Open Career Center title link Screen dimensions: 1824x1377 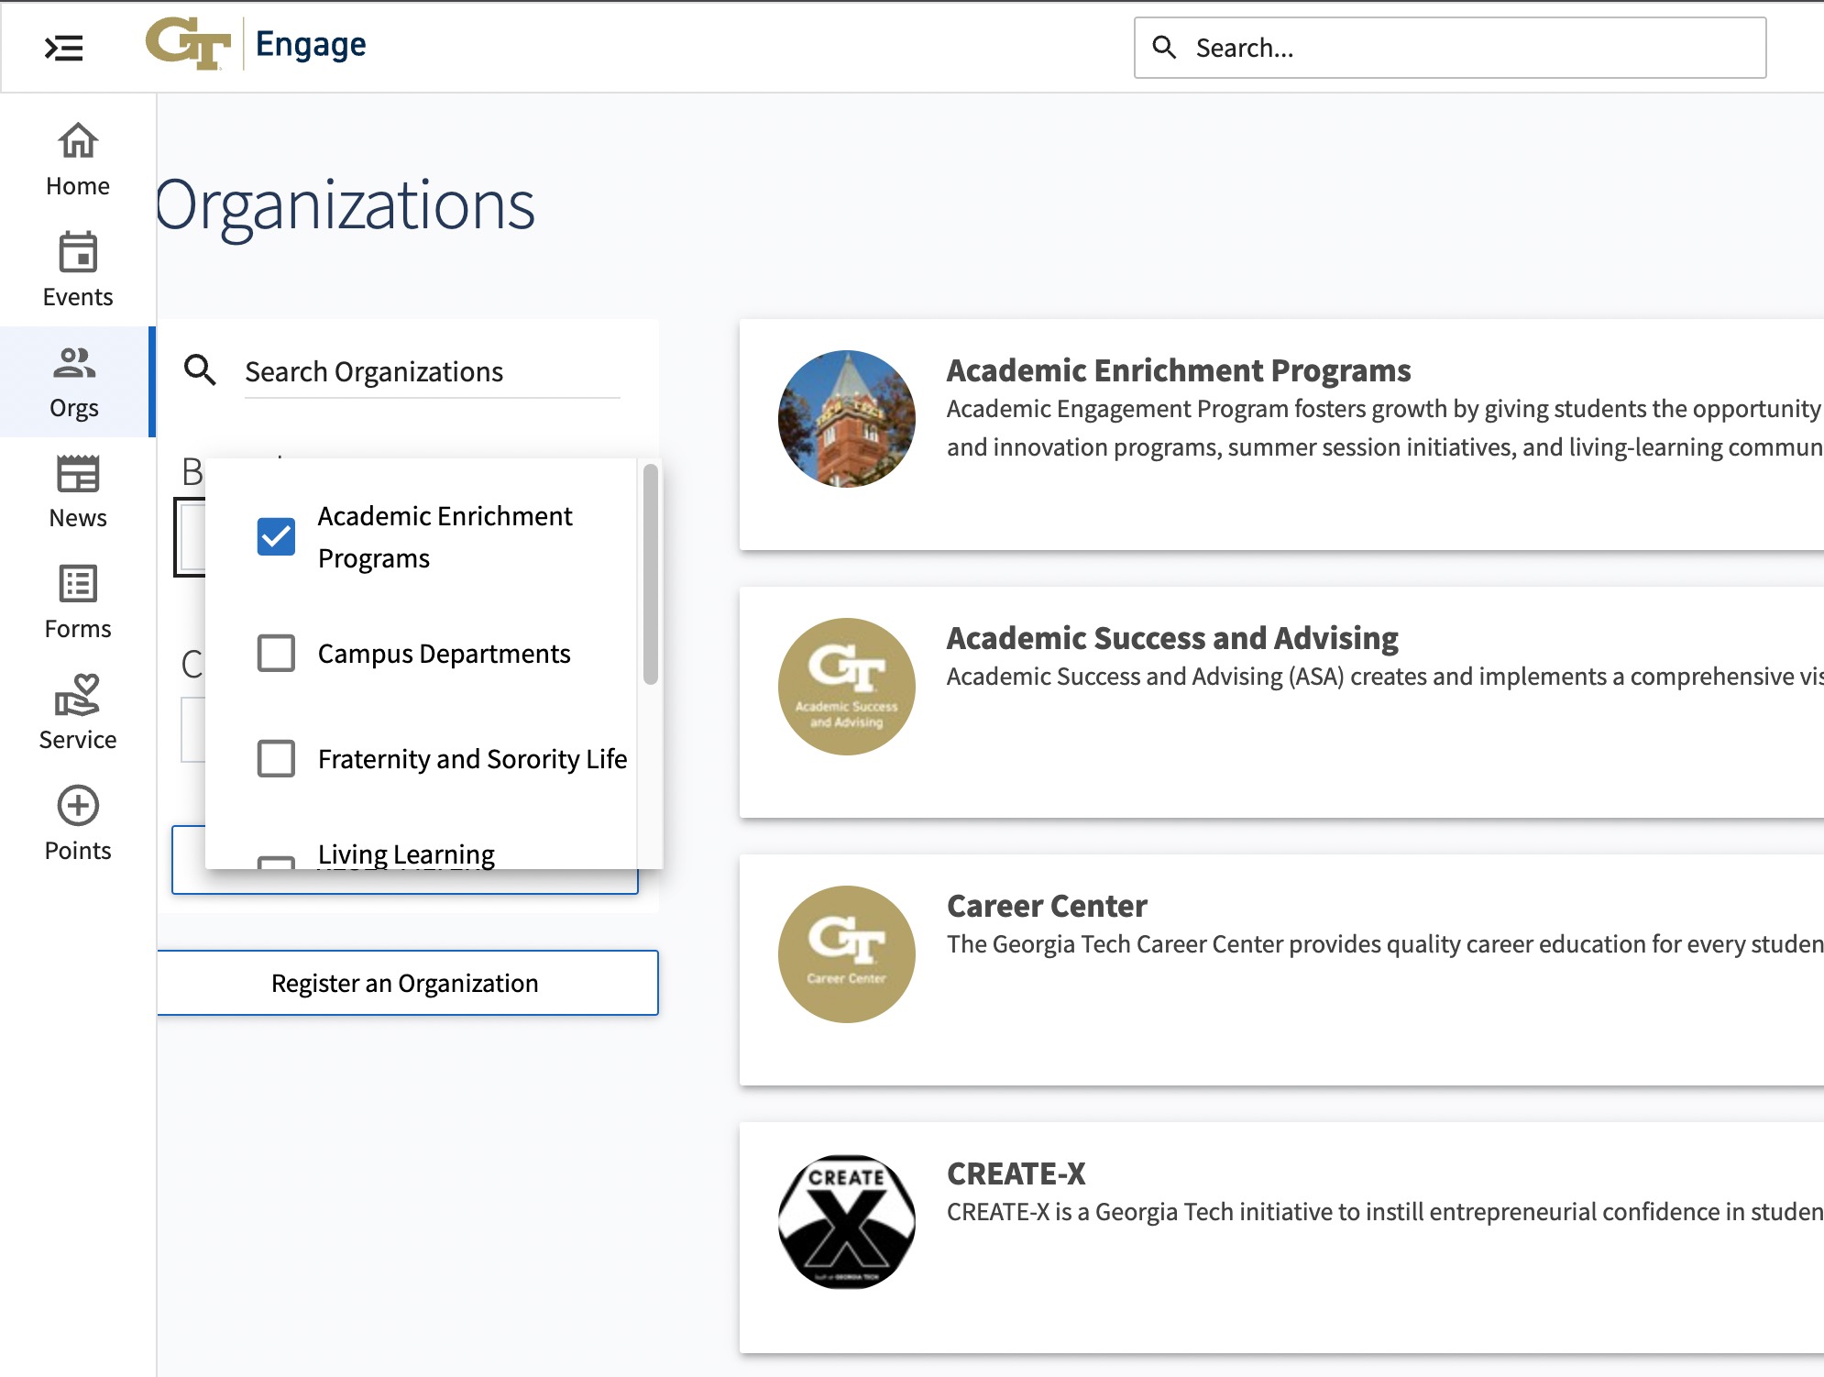[x=1047, y=906]
